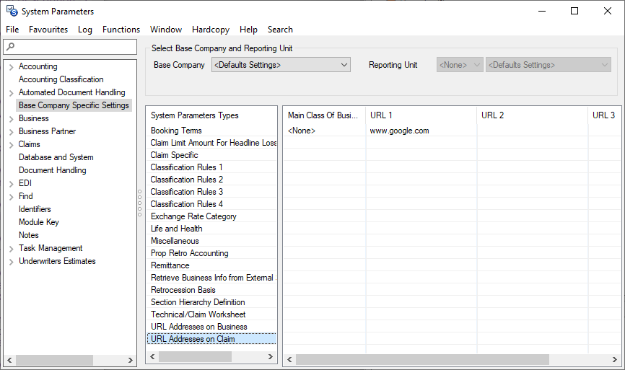Viewport: 625px width, 370px height.
Task: Select URL Addresses on Business type
Action: pyautogui.click(x=198, y=327)
